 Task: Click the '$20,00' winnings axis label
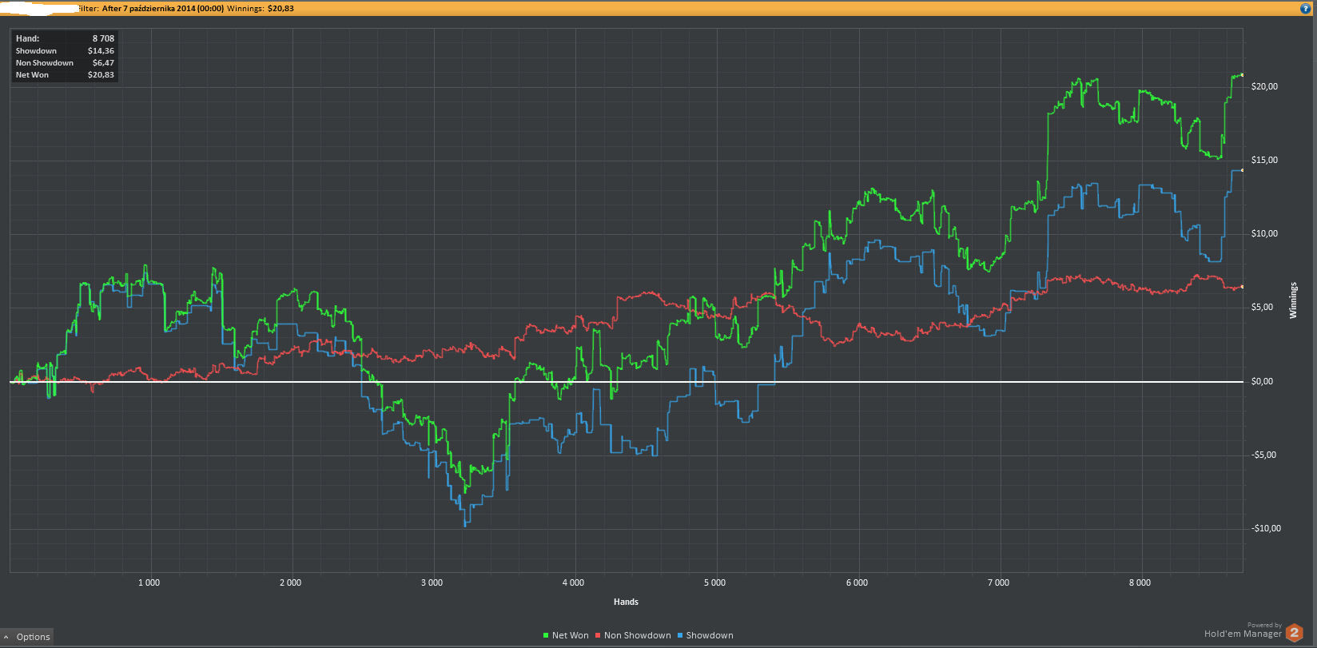[1264, 86]
